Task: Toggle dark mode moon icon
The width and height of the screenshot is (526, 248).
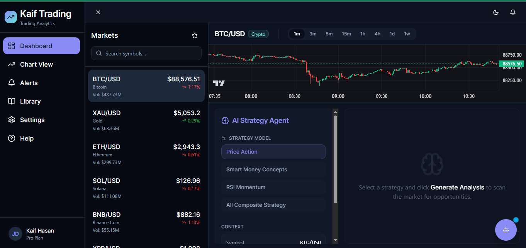Action: tap(496, 12)
